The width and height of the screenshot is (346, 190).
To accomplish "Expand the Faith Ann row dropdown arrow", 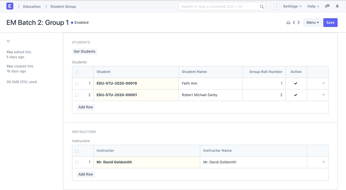I will point(323,83).
